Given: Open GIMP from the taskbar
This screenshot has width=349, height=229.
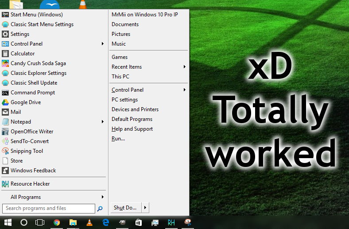Looking at the screenshot, I should [122, 222].
